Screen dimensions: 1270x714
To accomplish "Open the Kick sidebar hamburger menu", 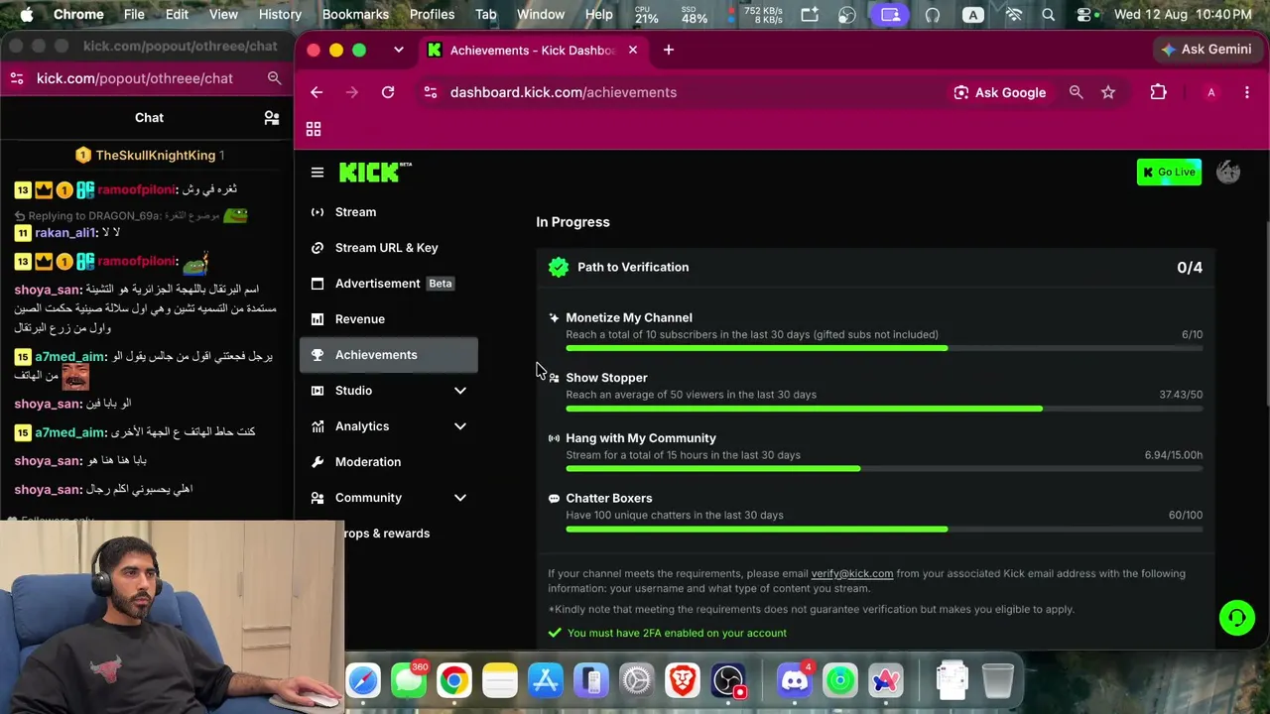I will click(317, 173).
